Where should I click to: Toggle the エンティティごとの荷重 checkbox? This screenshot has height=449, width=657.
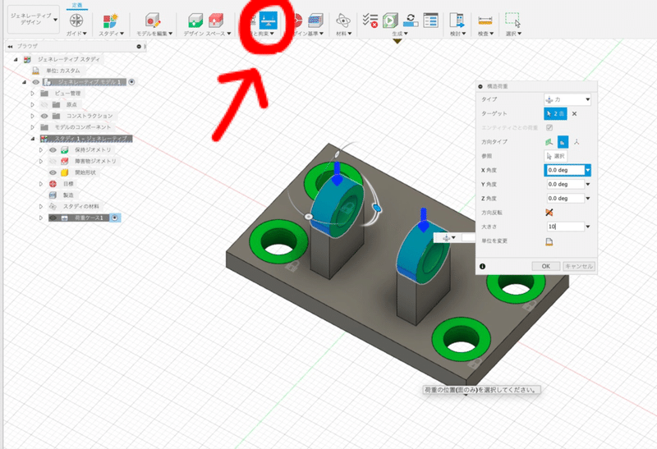point(549,127)
